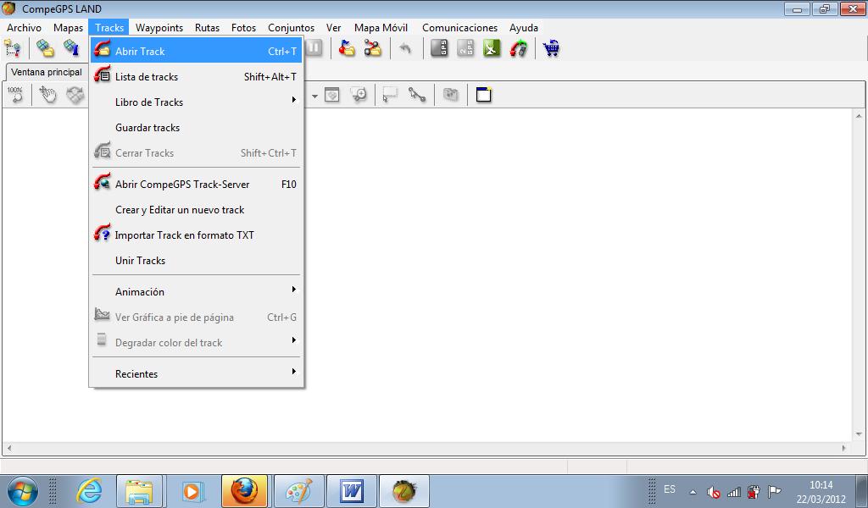Open the Archivo menu

click(24, 28)
